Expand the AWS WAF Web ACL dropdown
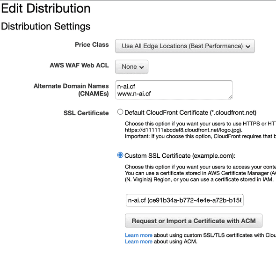 tap(131, 67)
